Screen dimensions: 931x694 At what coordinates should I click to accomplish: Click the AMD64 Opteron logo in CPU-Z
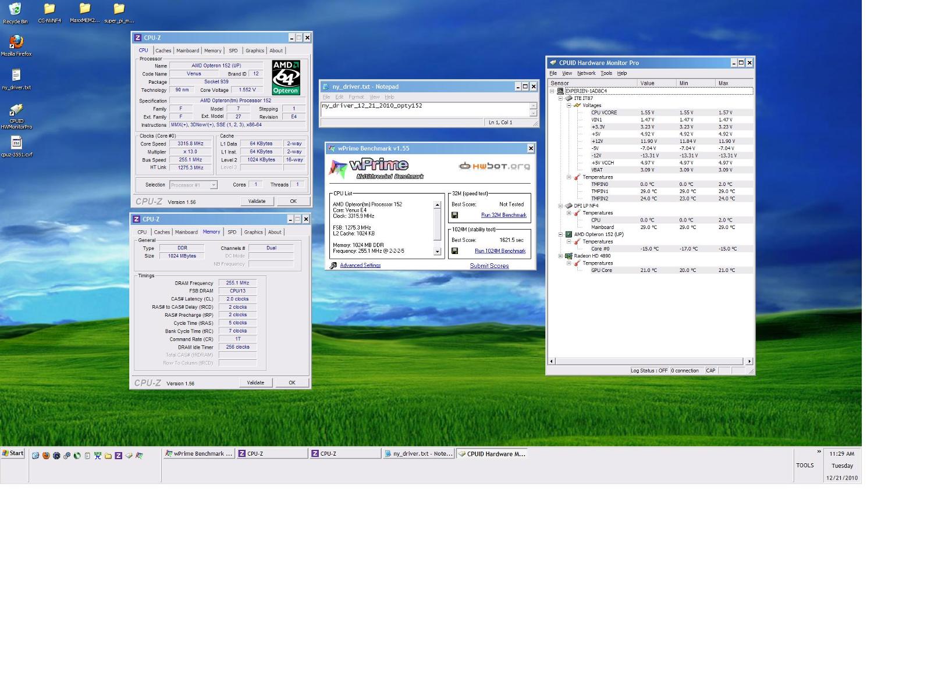(286, 77)
